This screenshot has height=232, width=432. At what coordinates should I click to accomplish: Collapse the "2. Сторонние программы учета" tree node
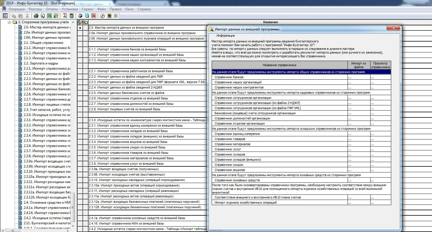[9, 22]
